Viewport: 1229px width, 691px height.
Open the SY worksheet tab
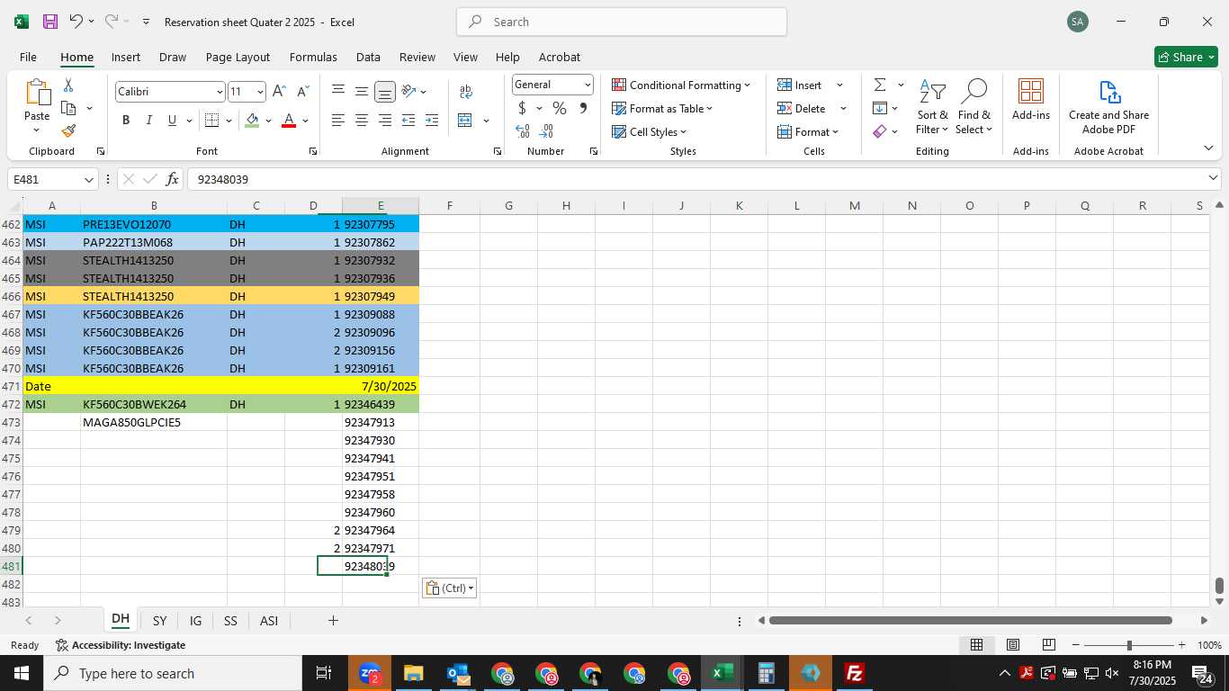[159, 621]
